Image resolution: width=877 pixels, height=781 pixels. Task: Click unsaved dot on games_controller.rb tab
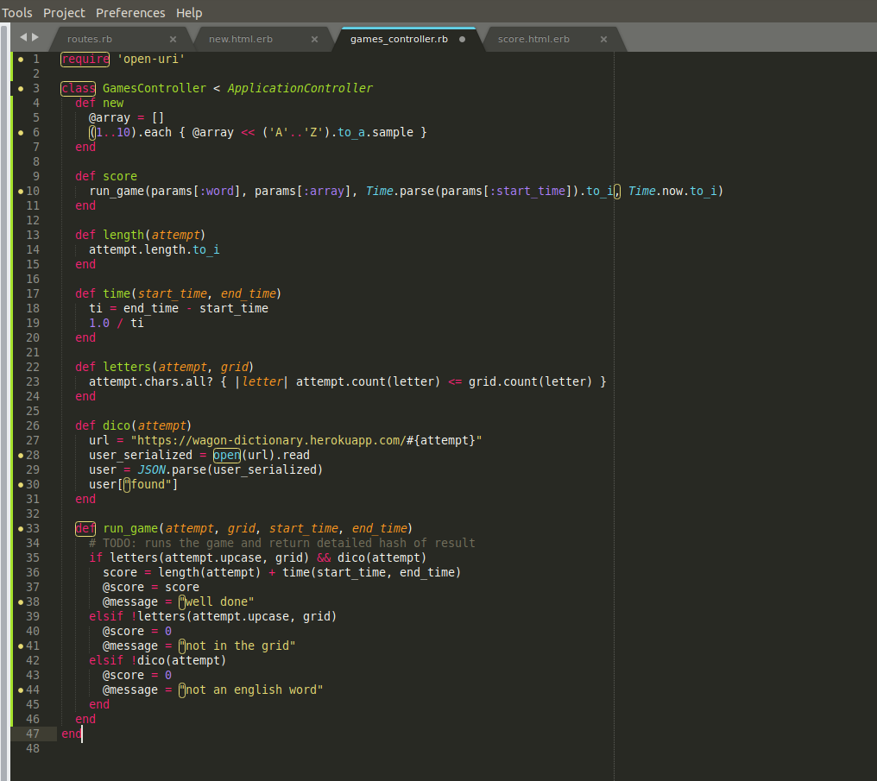[x=463, y=39]
